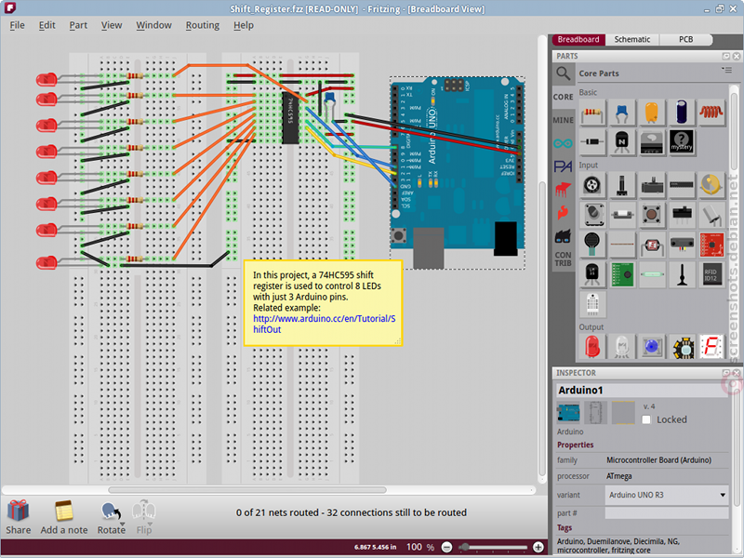This screenshot has height=558, width=744.
Task: Open the Window menu
Action: [153, 25]
